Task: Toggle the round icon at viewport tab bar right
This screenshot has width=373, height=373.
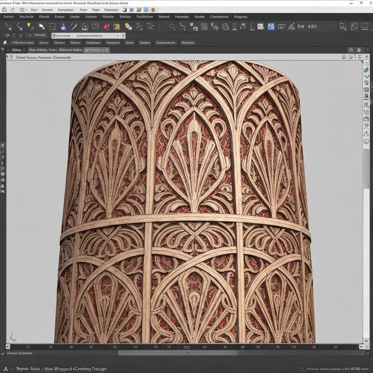Action: 359,50
